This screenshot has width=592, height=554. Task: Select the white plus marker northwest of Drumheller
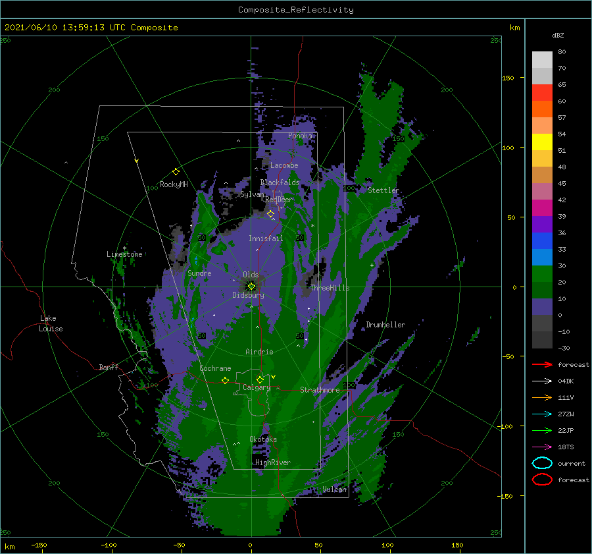(372, 265)
